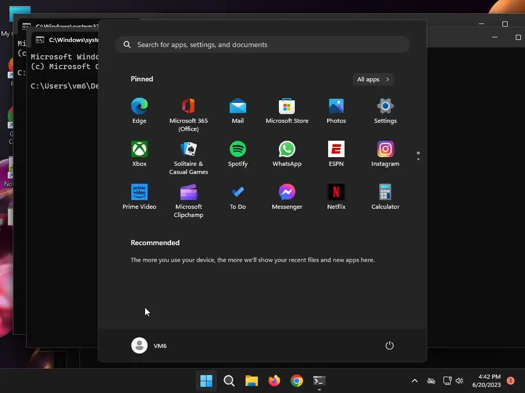Open Messenger from pinned apps
This screenshot has height=393, width=525.
point(287,197)
